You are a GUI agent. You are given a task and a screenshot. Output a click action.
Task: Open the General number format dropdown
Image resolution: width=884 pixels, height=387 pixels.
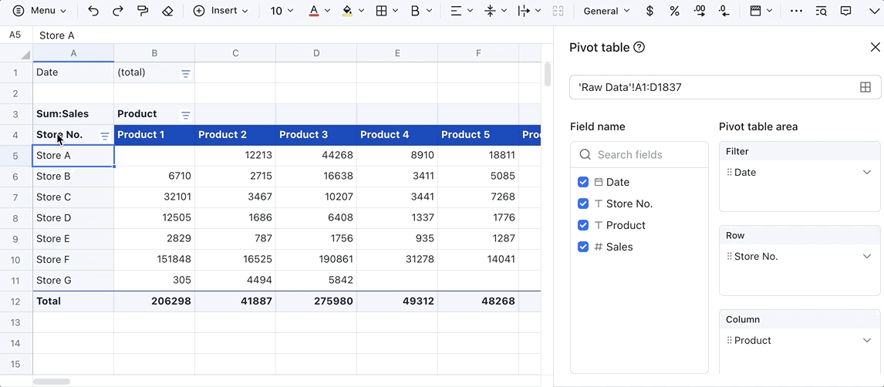coord(606,11)
